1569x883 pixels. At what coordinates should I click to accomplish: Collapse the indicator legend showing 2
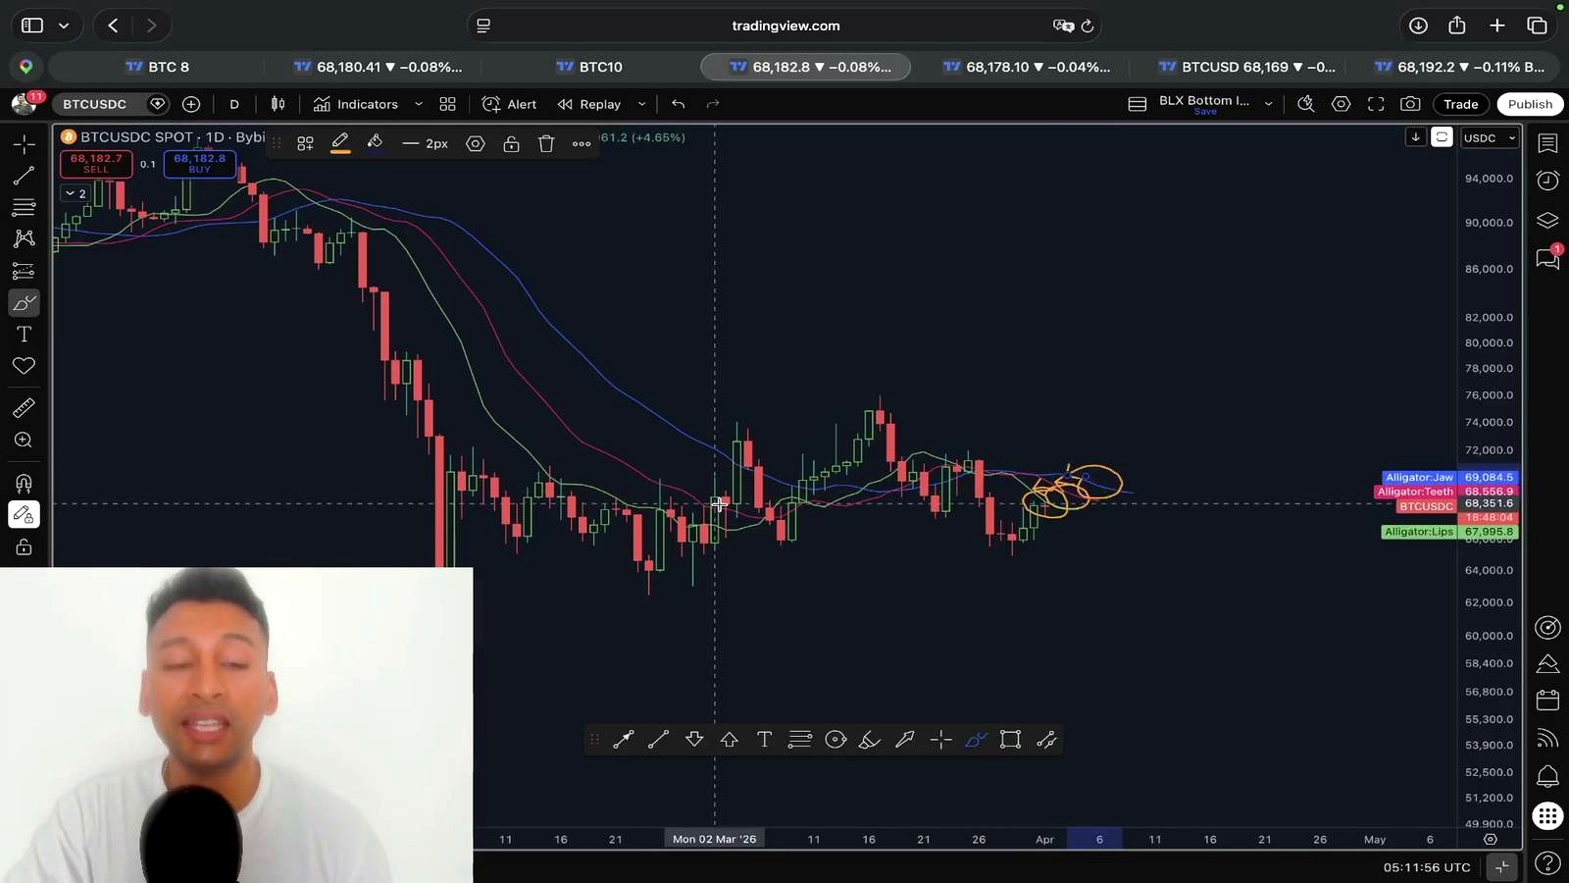[x=76, y=193]
